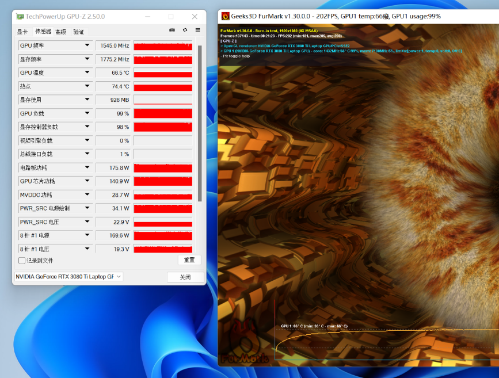
Task: Switch to the 高级 tab
Action: point(60,32)
